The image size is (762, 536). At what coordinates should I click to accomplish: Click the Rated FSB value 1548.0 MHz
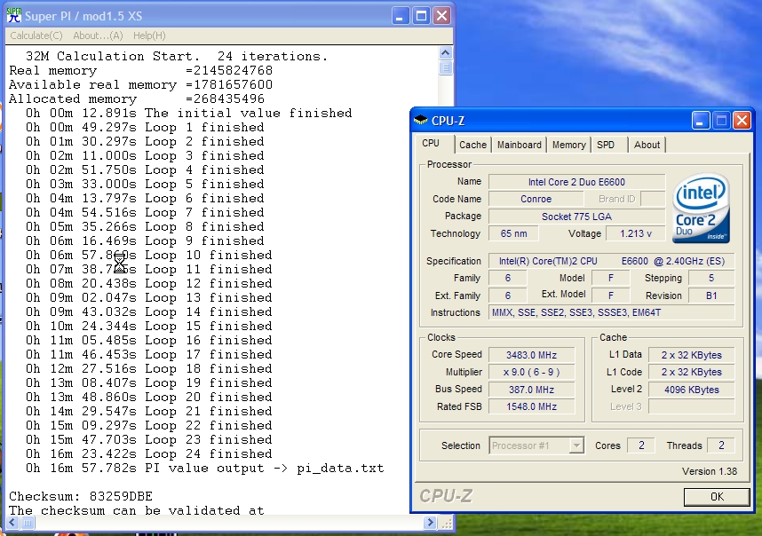pyautogui.click(x=531, y=406)
